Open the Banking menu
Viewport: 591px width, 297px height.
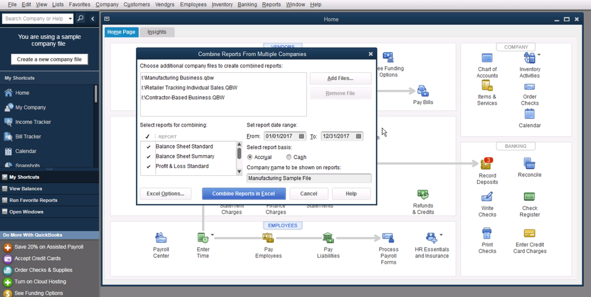coord(248,5)
